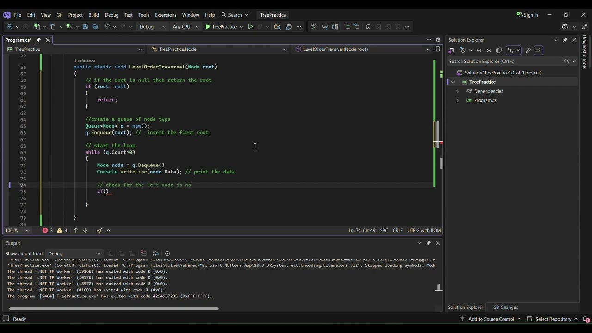
Task: Open the Debug menu in menu bar
Action: [x=111, y=15]
